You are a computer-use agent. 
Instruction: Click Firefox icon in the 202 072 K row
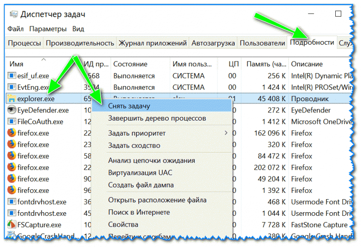coord(12,167)
